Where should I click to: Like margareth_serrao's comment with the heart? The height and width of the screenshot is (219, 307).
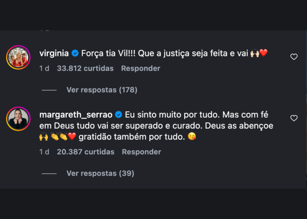294,118
